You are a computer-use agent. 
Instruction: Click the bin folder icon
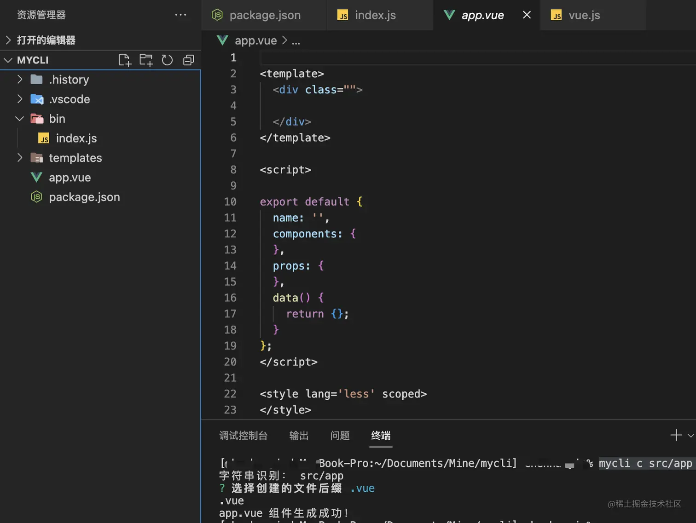click(x=37, y=119)
